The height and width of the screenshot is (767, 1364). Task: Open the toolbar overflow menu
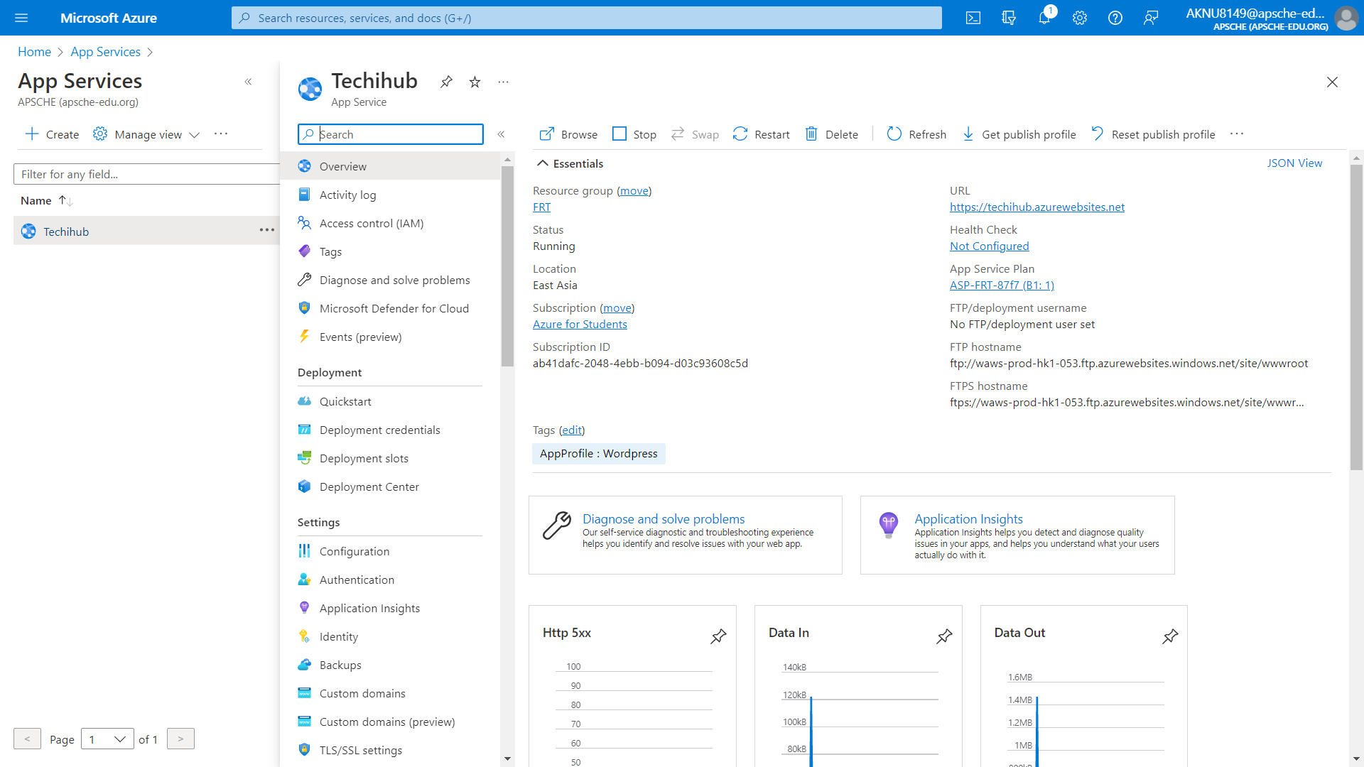1237,134
